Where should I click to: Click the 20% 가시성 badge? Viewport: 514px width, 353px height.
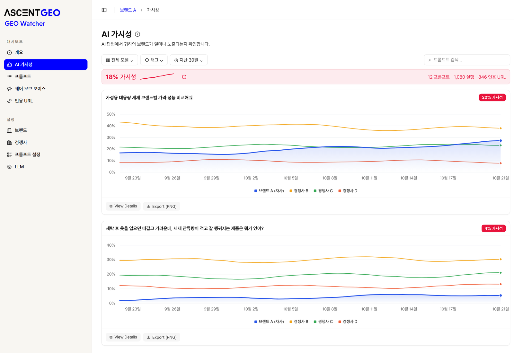(x=492, y=97)
